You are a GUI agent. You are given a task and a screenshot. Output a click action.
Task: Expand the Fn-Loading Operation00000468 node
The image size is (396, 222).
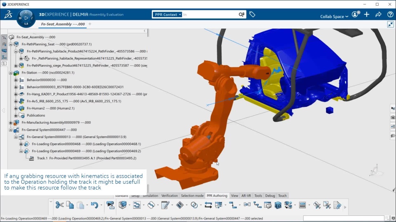21,144
